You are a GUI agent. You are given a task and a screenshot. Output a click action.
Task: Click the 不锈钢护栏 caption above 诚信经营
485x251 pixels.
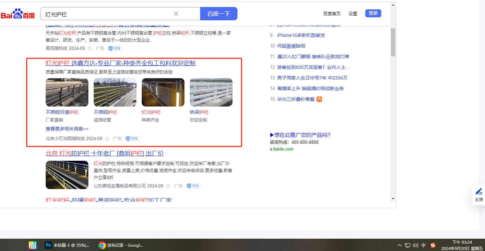tap(105, 112)
